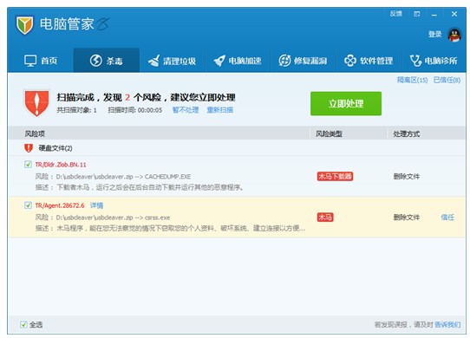Click the 风险类型 column header
The height and width of the screenshot is (338, 470).
pyautogui.click(x=329, y=133)
